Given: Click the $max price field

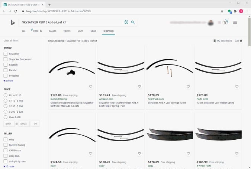Looking at the screenshot, I should [24, 124].
